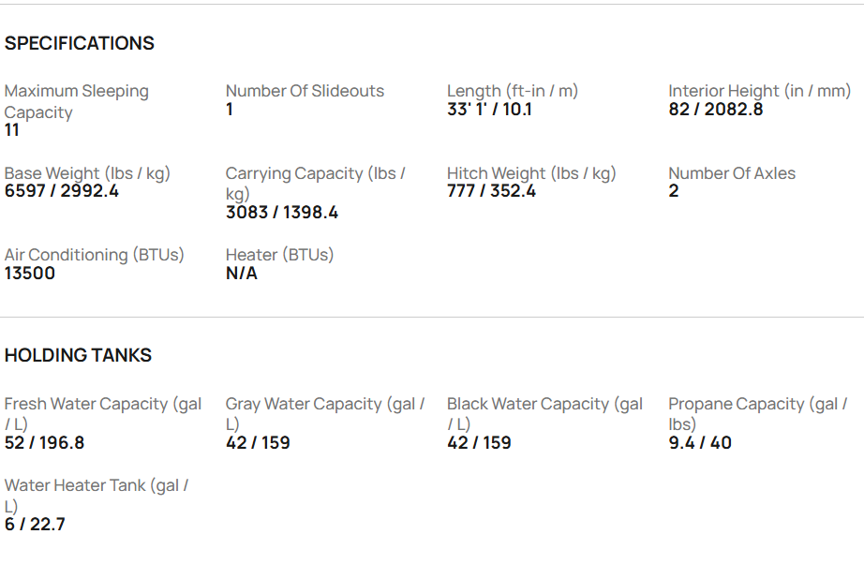Click the Carrying Capacity value 3083 / 1398.4
Viewport: 864px width, 564px height.
pos(282,213)
